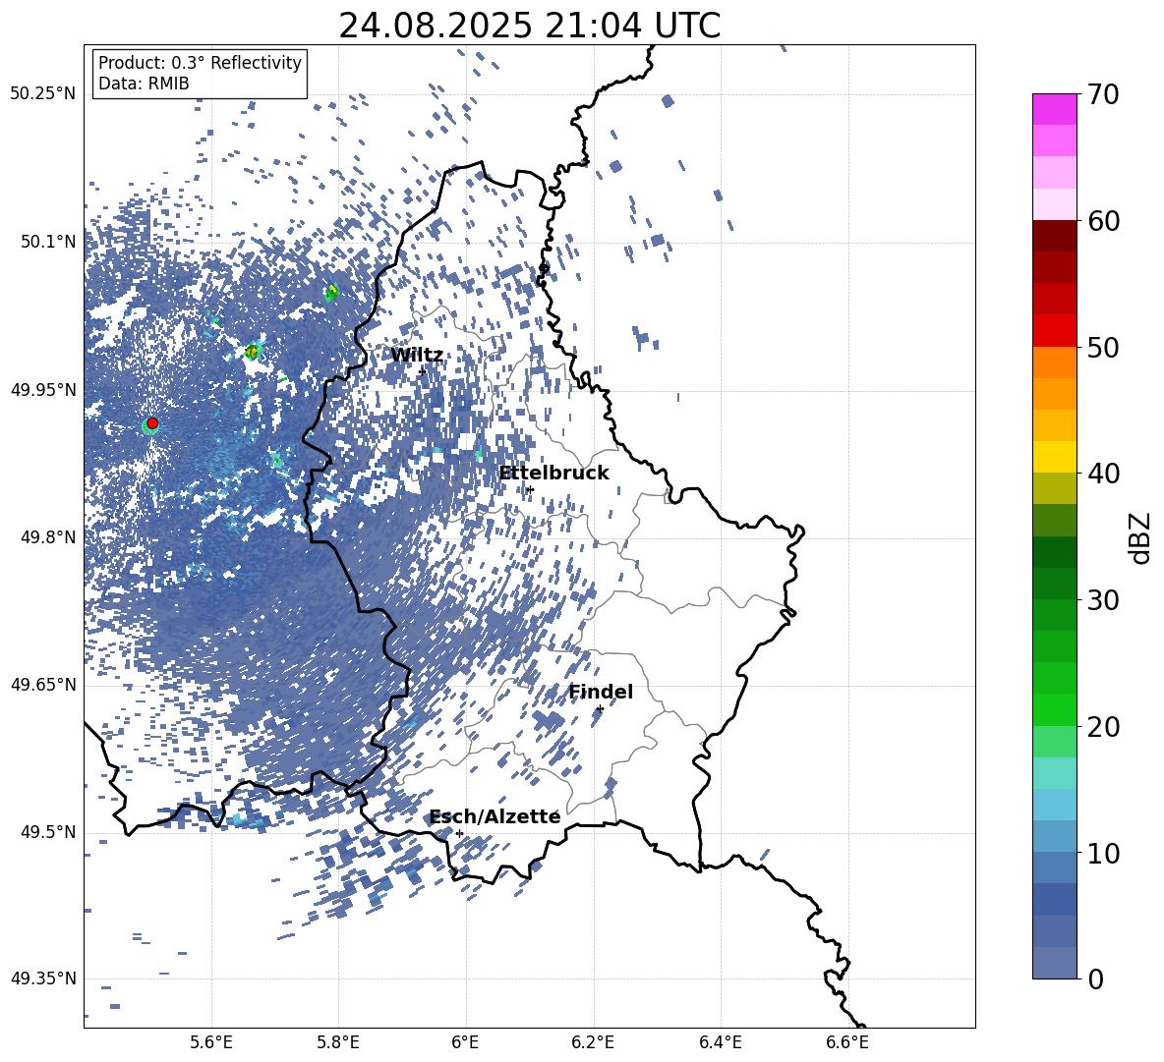
Task: Click the Findel station cross marker
Action: (600, 709)
